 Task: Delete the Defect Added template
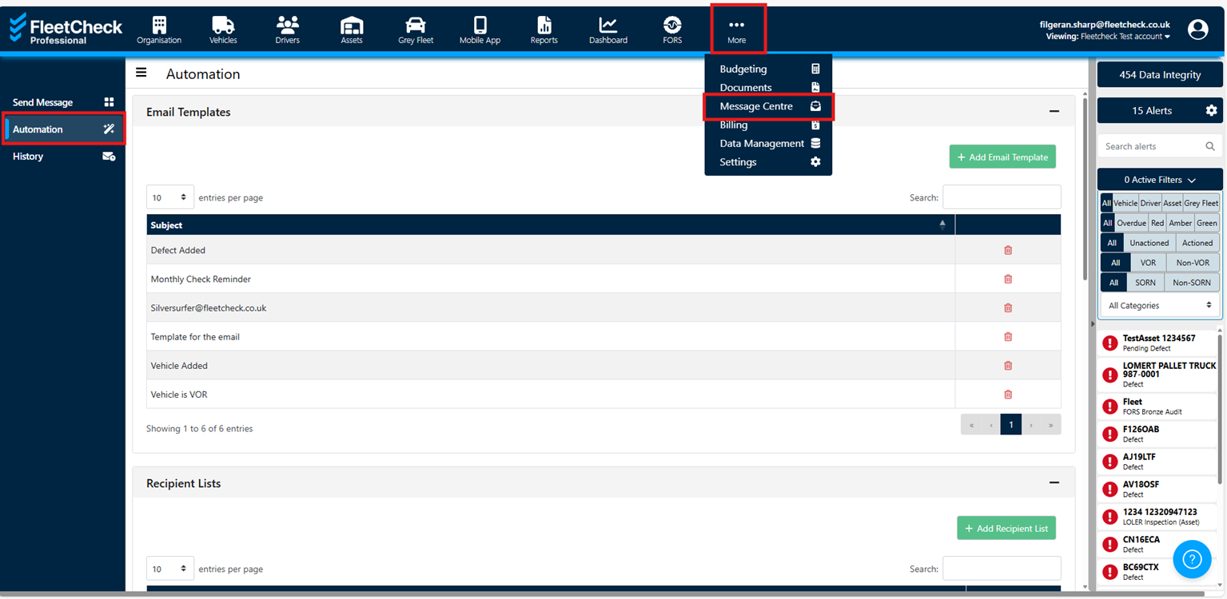click(x=1007, y=250)
